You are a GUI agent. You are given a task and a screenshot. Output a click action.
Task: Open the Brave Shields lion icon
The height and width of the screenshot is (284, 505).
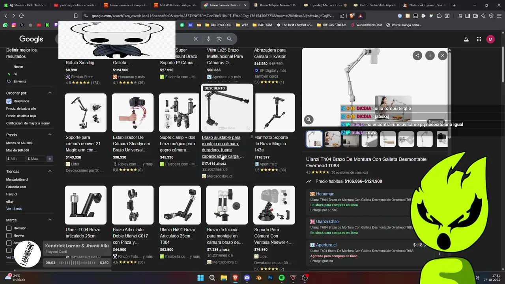[x=352, y=16]
